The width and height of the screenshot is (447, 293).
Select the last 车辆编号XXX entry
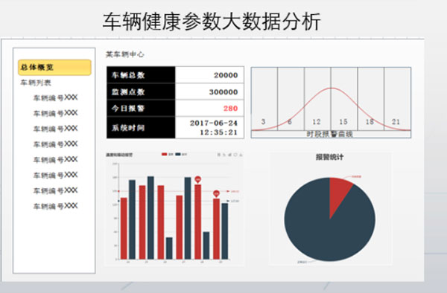55,206
